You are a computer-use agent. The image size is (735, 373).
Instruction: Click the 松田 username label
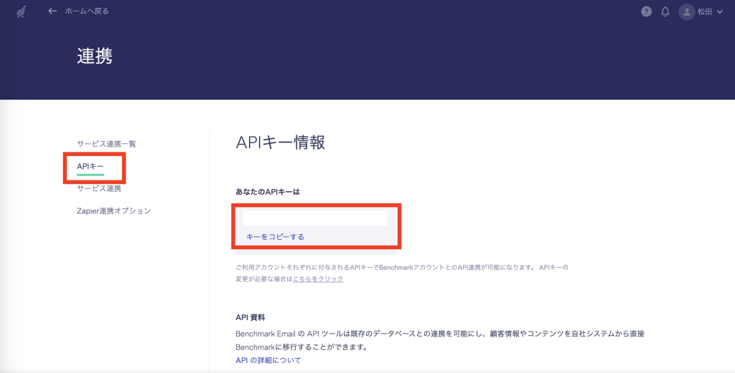click(706, 11)
